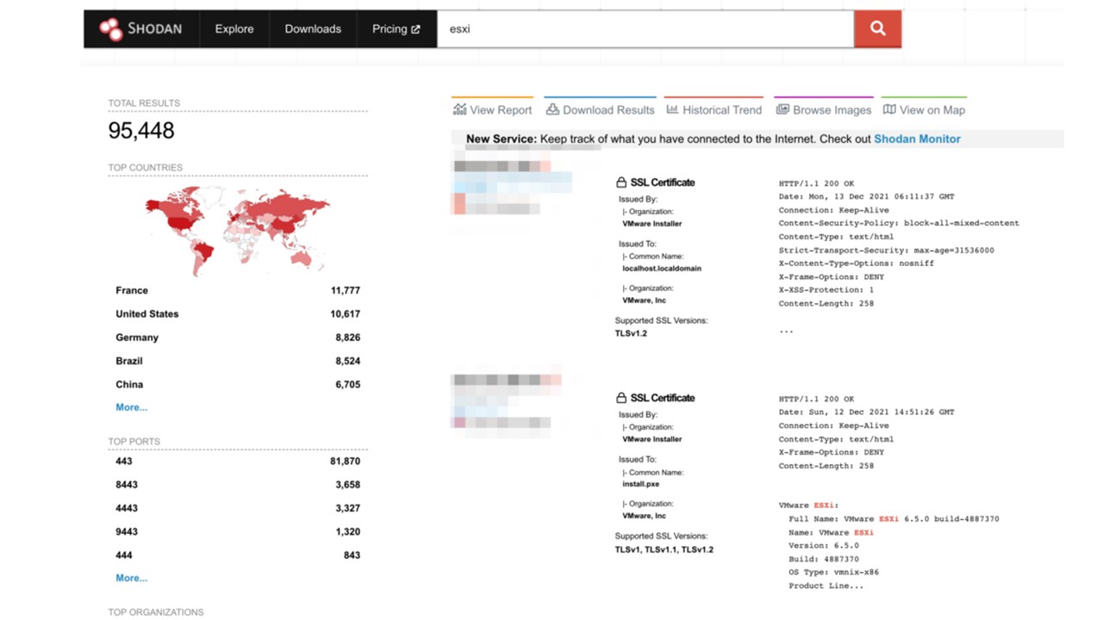Click the TOP PORTS section heading
Viewport: 1103px width, 620px height.
134,442
